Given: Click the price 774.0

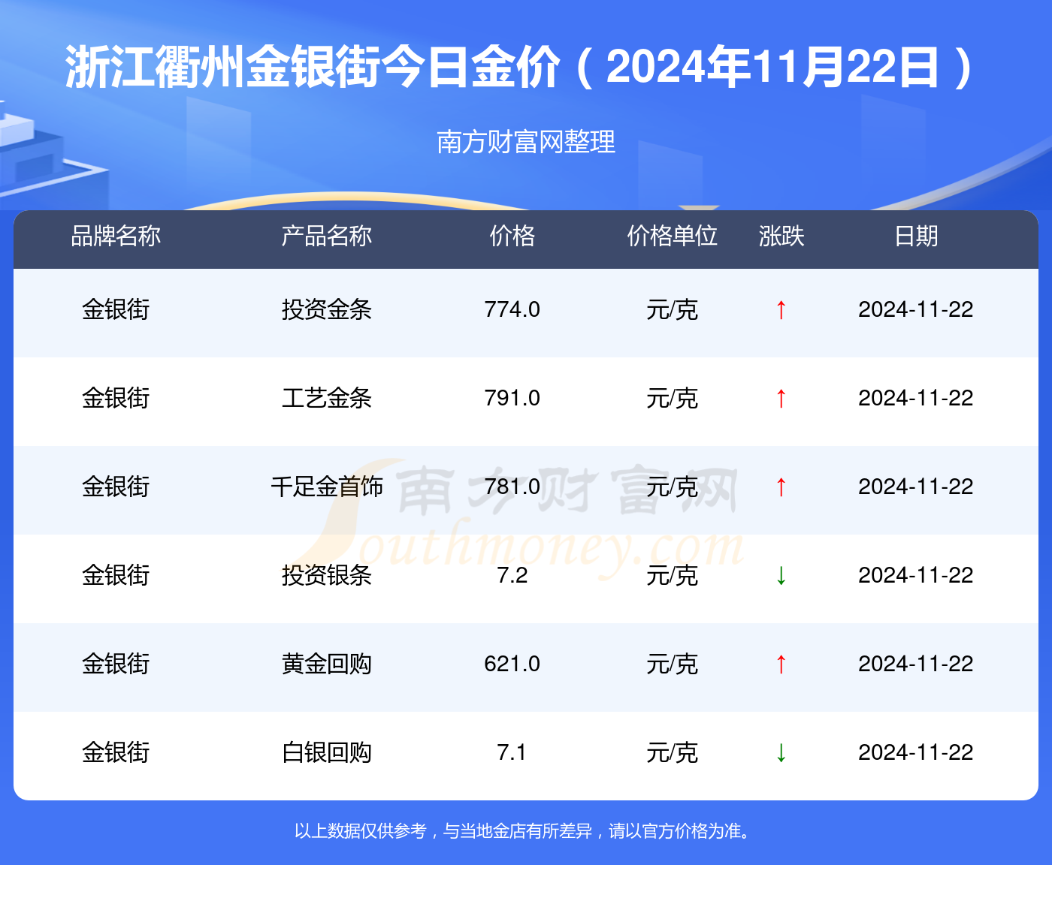Looking at the screenshot, I should pos(512,309).
